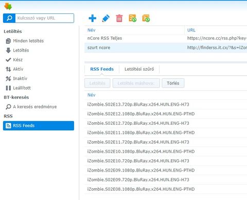
Task: Select iZombie.S02E09.1080p PTHD item
Action: 166,170
